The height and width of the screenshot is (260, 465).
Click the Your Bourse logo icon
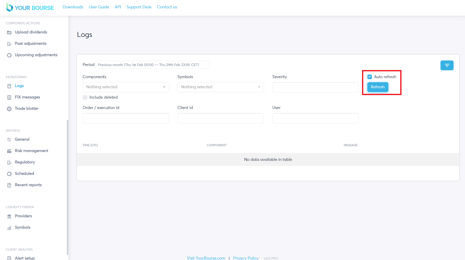click(x=9, y=7)
